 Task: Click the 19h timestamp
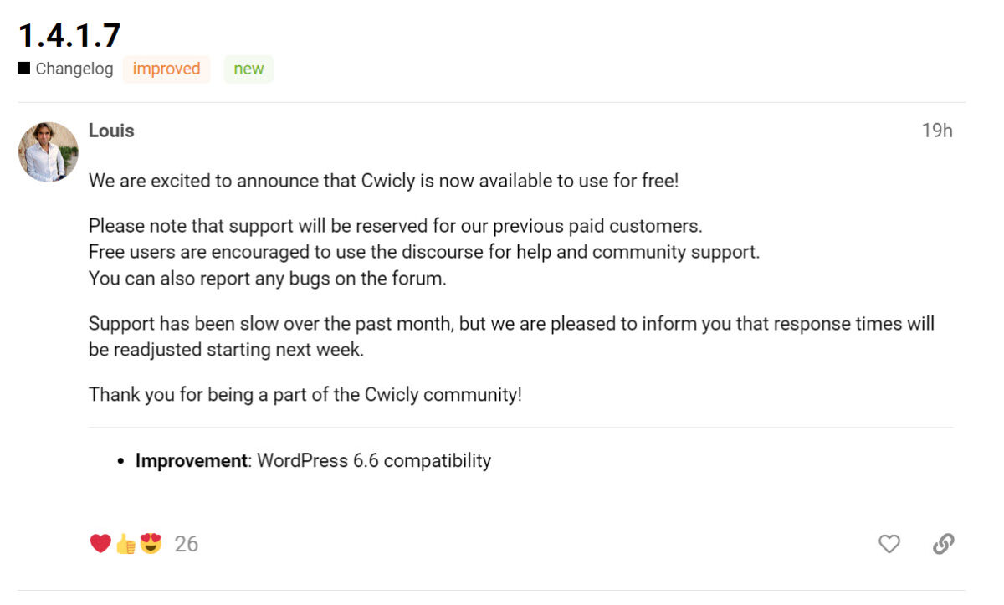(939, 131)
